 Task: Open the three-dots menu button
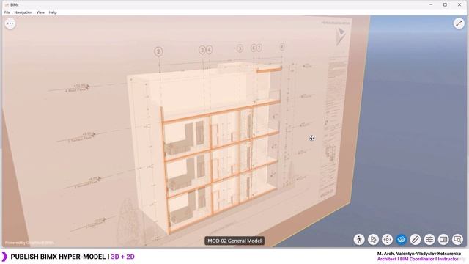10,23
